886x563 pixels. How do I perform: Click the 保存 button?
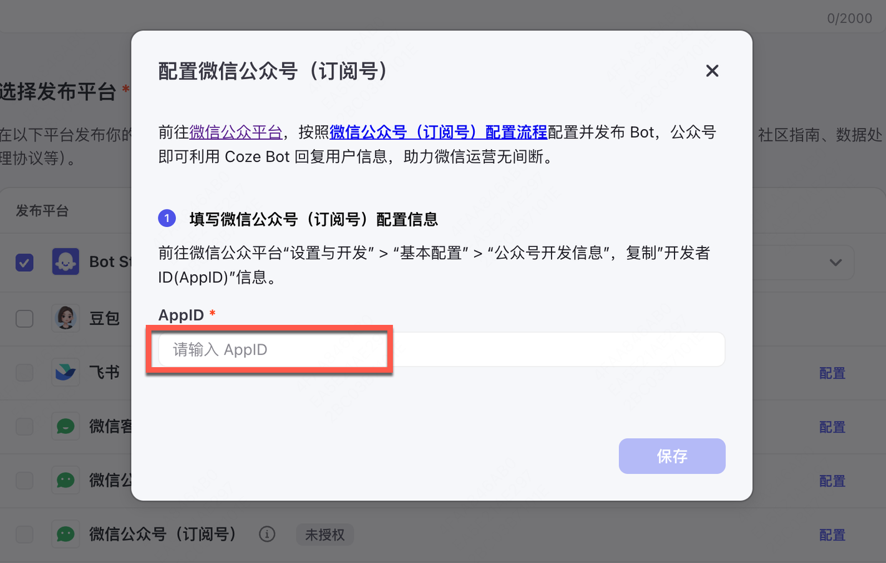point(672,456)
